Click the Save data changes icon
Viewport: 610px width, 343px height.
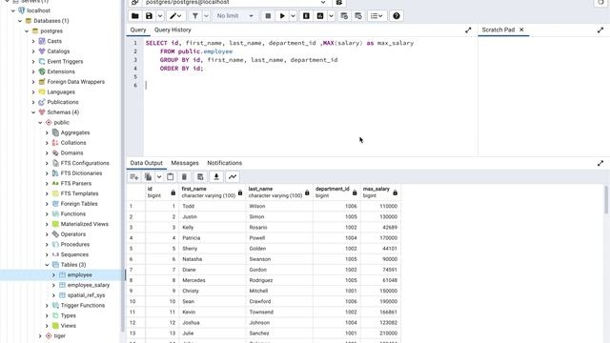tap(200, 177)
